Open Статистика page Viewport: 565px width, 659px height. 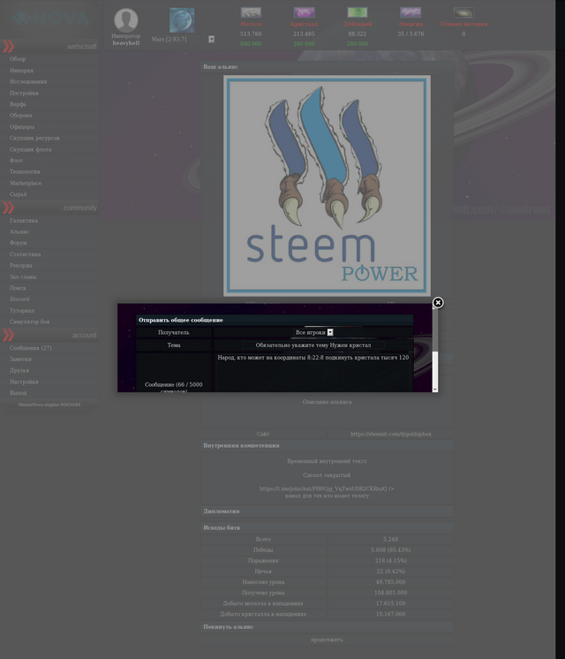tap(25, 254)
